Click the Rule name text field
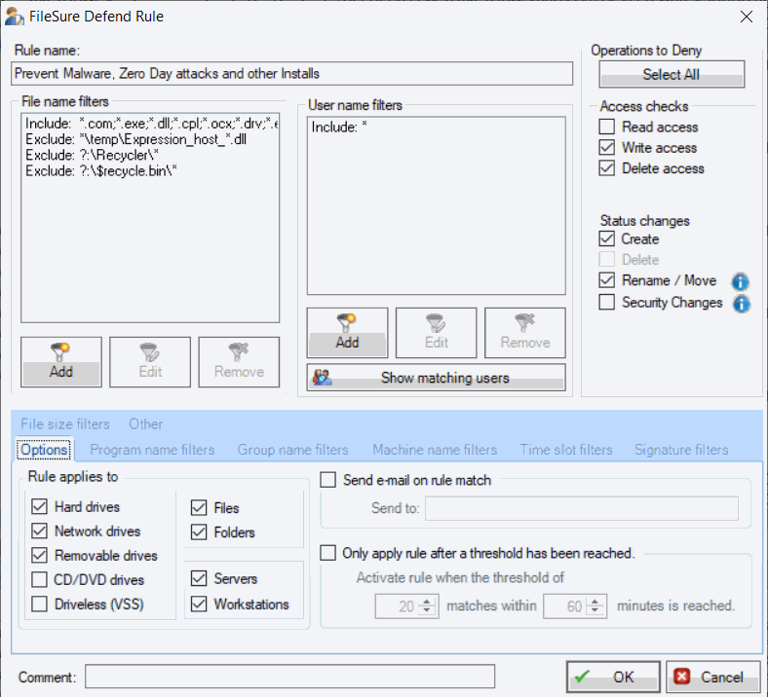 click(292, 73)
